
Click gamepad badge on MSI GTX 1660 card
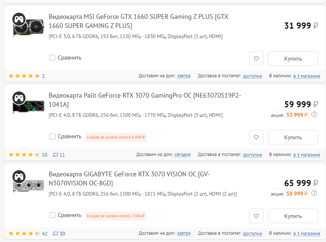point(19,19)
